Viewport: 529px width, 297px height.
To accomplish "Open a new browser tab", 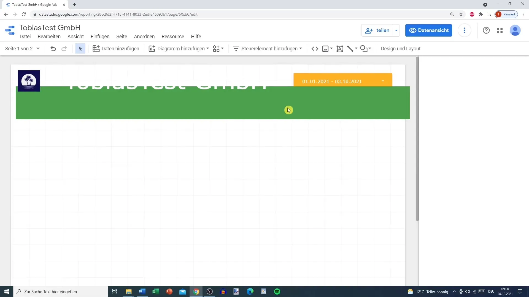I will (74, 5).
